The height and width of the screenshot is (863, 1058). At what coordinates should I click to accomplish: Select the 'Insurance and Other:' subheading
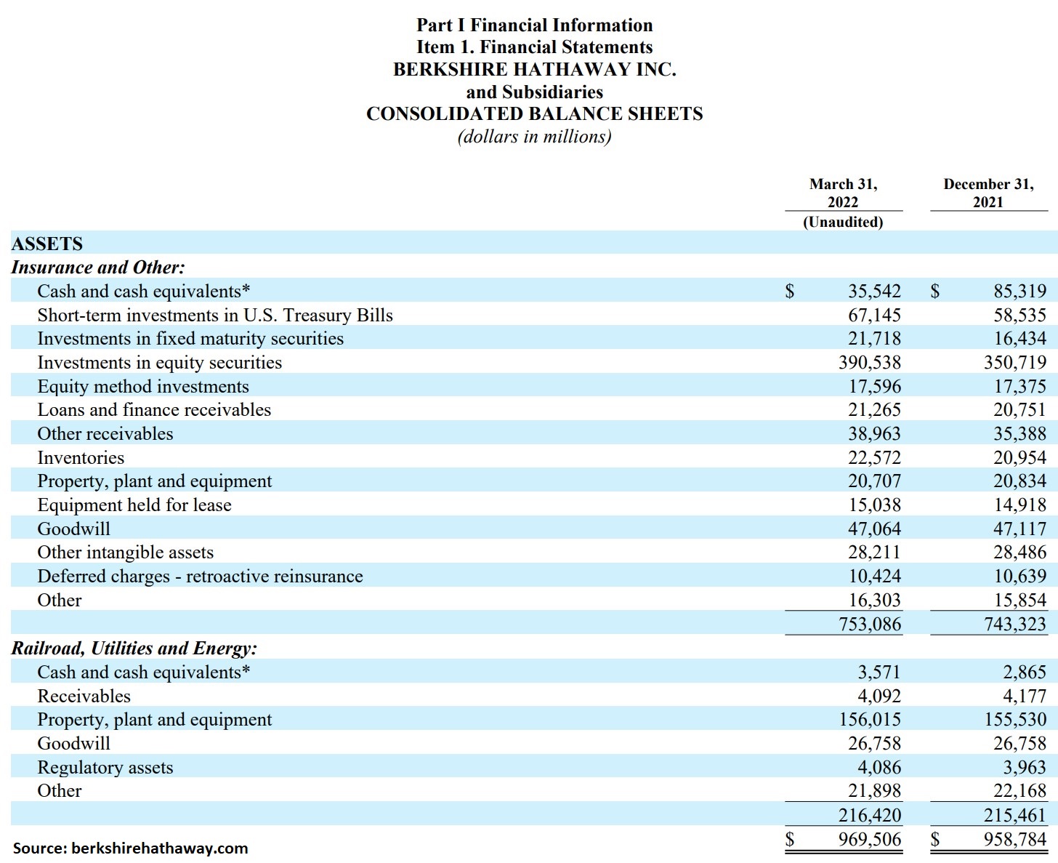(x=98, y=268)
